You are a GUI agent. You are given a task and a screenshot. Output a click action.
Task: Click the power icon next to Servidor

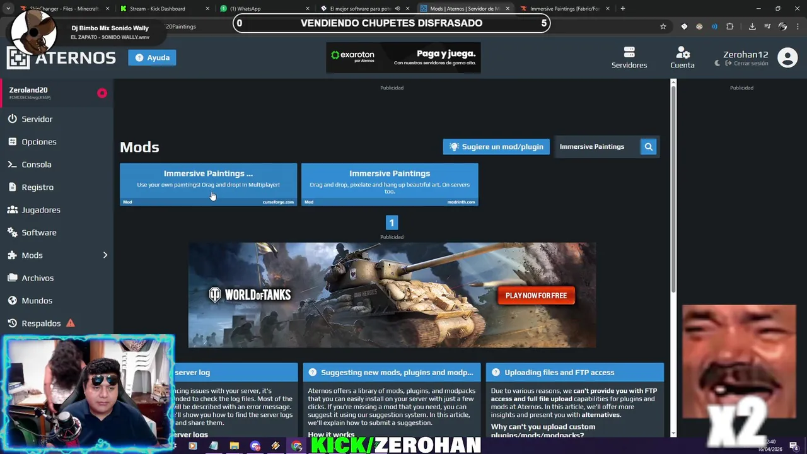[x=13, y=119]
